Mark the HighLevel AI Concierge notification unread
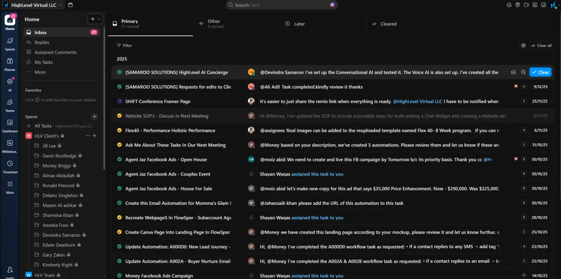The width and height of the screenshot is (561, 279). coord(513,72)
